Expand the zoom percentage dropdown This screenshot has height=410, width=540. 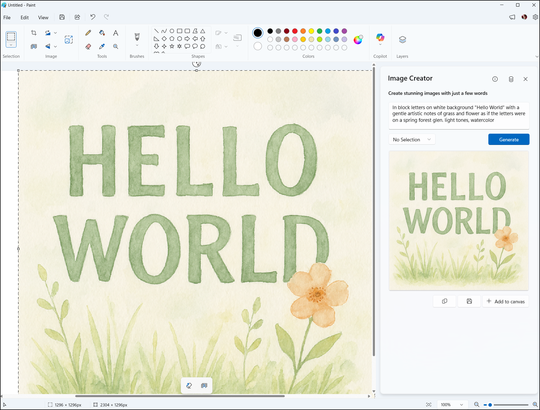click(x=461, y=405)
